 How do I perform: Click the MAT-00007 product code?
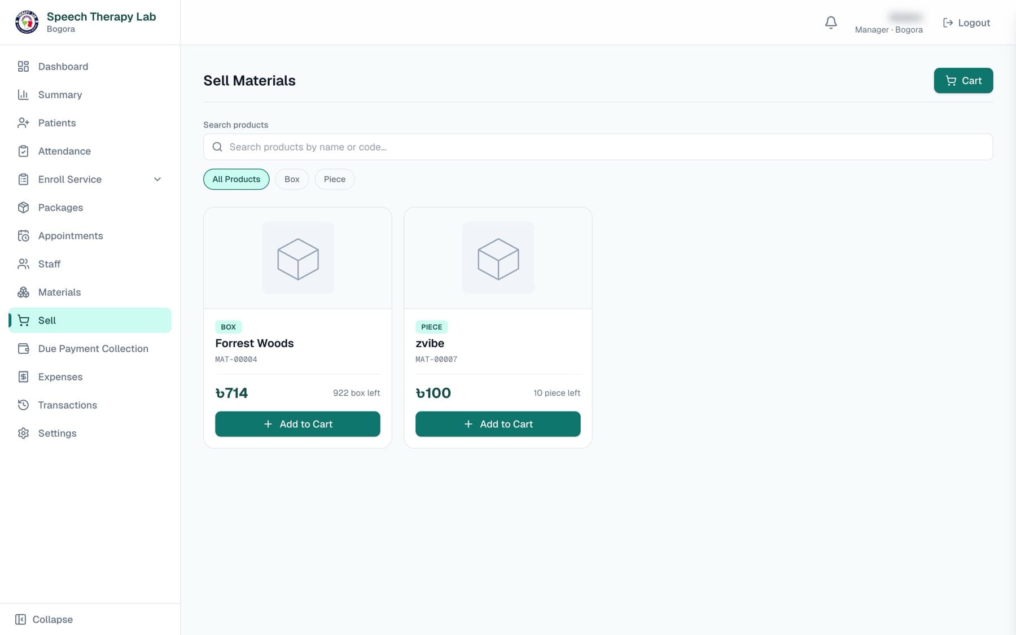point(436,359)
